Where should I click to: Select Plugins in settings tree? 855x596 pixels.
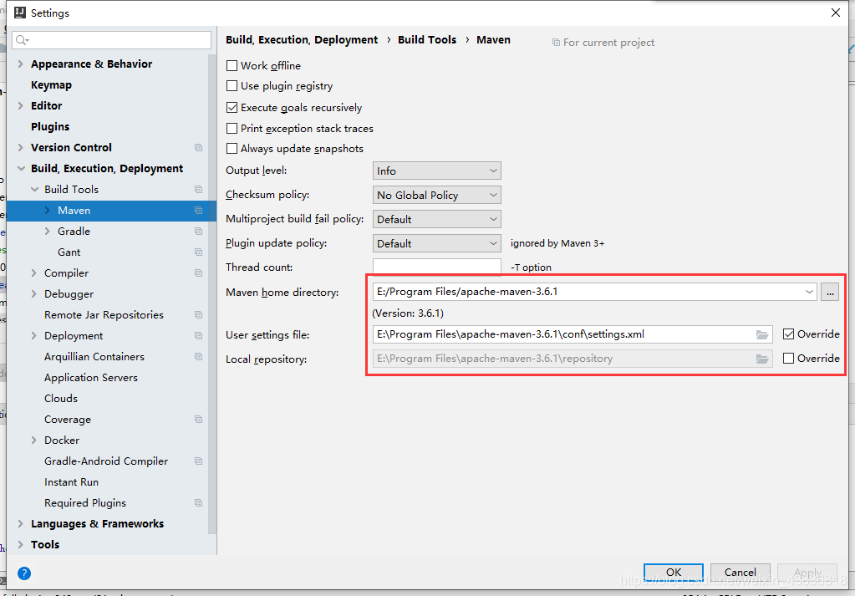coord(50,126)
